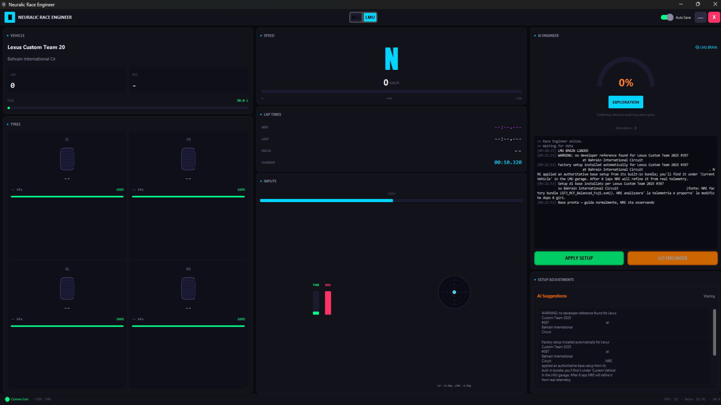Click the brake BRK bar
The width and height of the screenshot is (721, 405).
pos(328,303)
